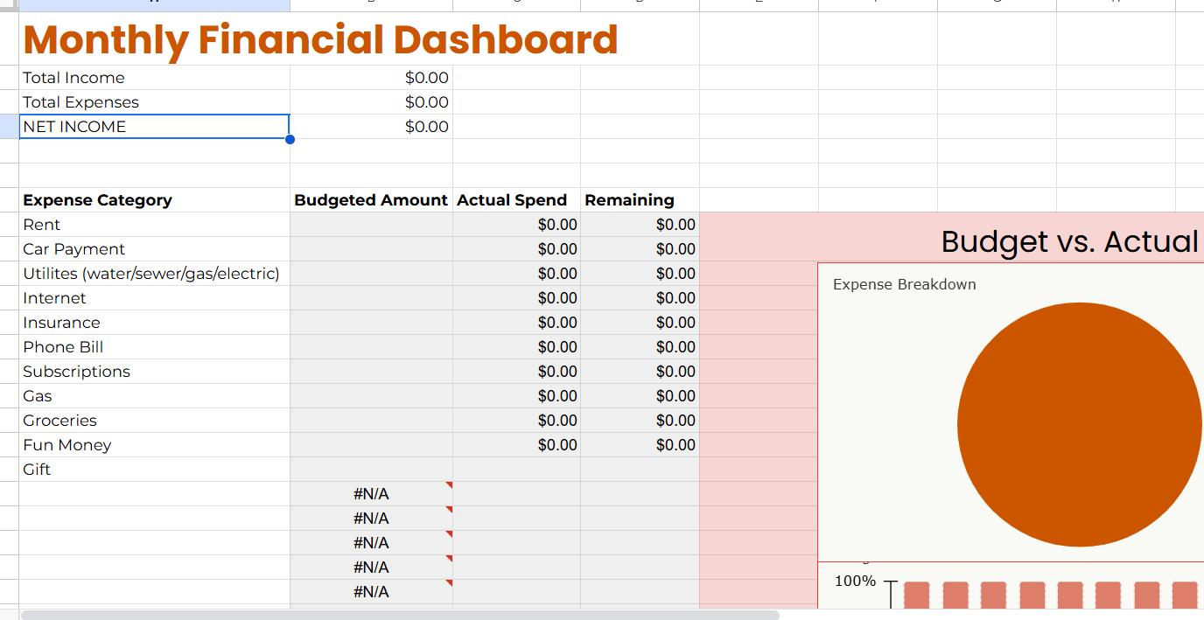This screenshot has width=1204, height=620.
Task: Click the Fun Money category cell
Action: pos(154,445)
